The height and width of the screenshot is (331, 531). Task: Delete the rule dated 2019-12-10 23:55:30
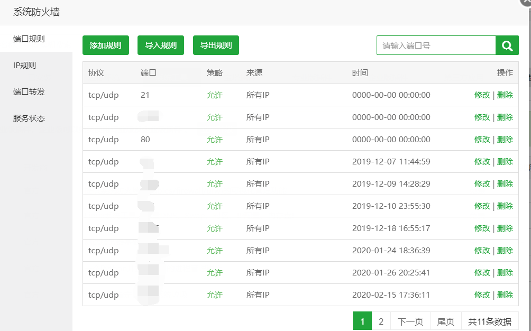[505, 206]
